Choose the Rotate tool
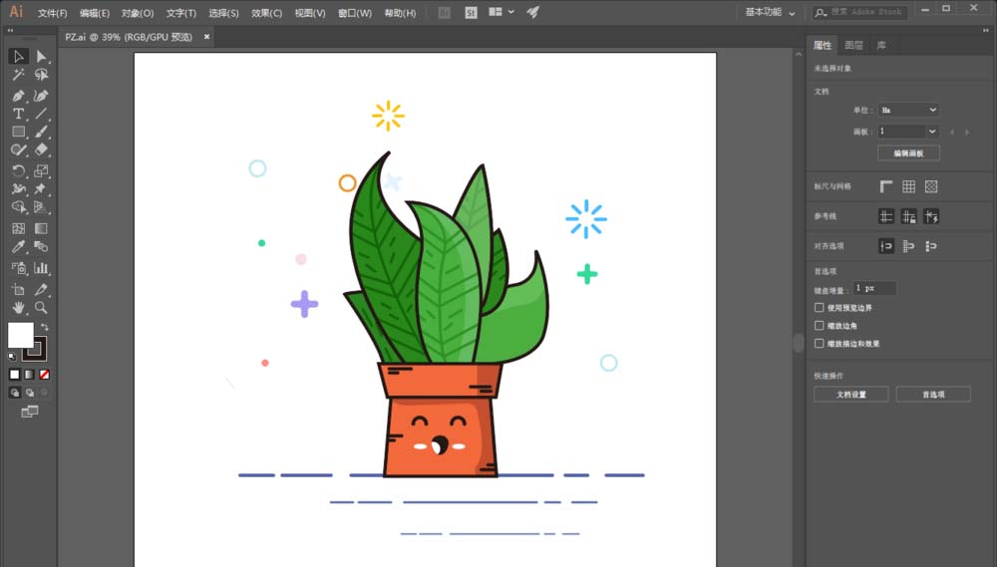Image resolution: width=997 pixels, height=567 pixels. (x=18, y=171)
